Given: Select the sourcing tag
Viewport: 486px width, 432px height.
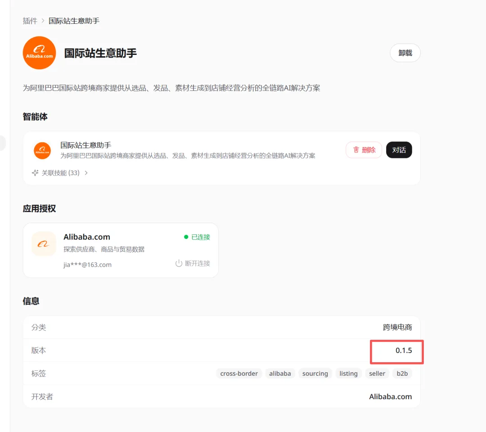Looking at the screenshot, I should (315, 373).
